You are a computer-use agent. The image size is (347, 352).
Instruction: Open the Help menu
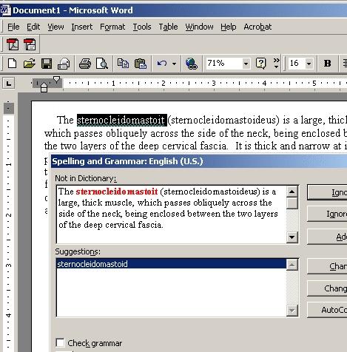click(x=229, y=27)
